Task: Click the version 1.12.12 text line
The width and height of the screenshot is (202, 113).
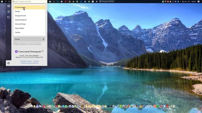Action: point(29,57)
